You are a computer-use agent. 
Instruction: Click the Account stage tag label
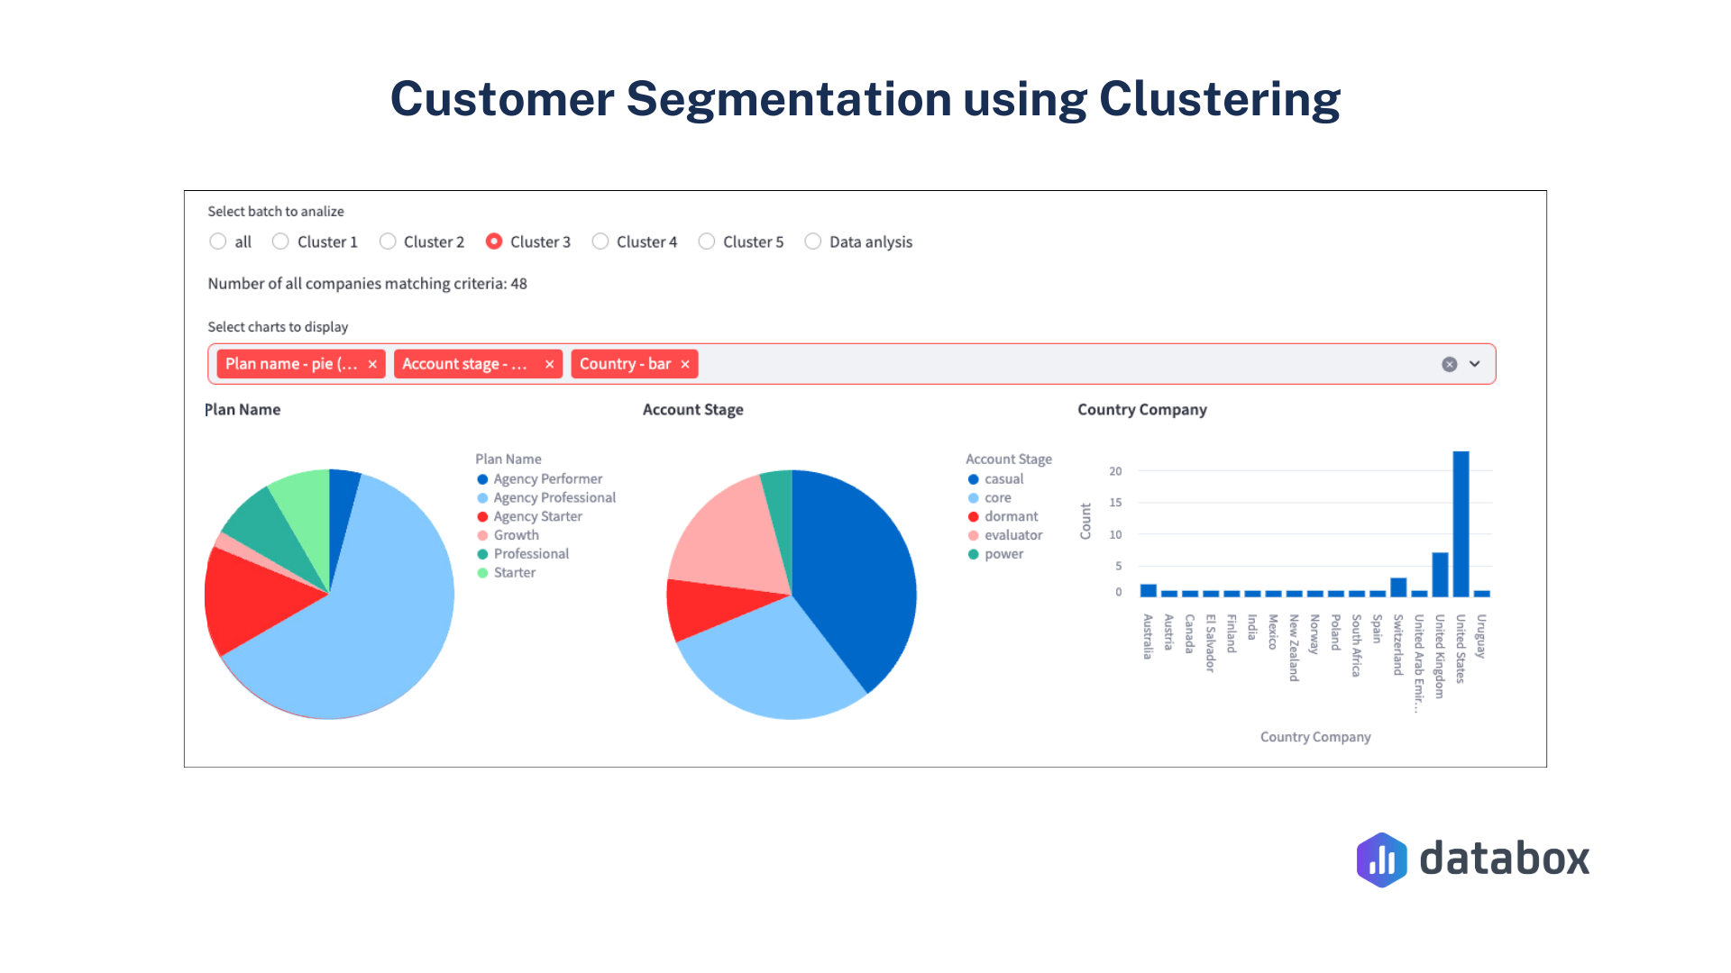point(464,364)
